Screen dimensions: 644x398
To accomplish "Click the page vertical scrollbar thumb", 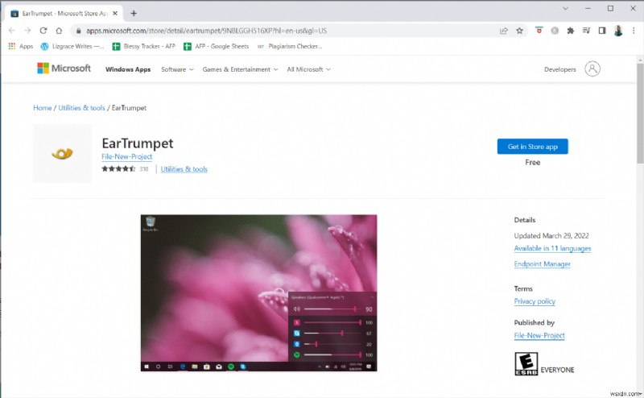I will tap(640, 113).
